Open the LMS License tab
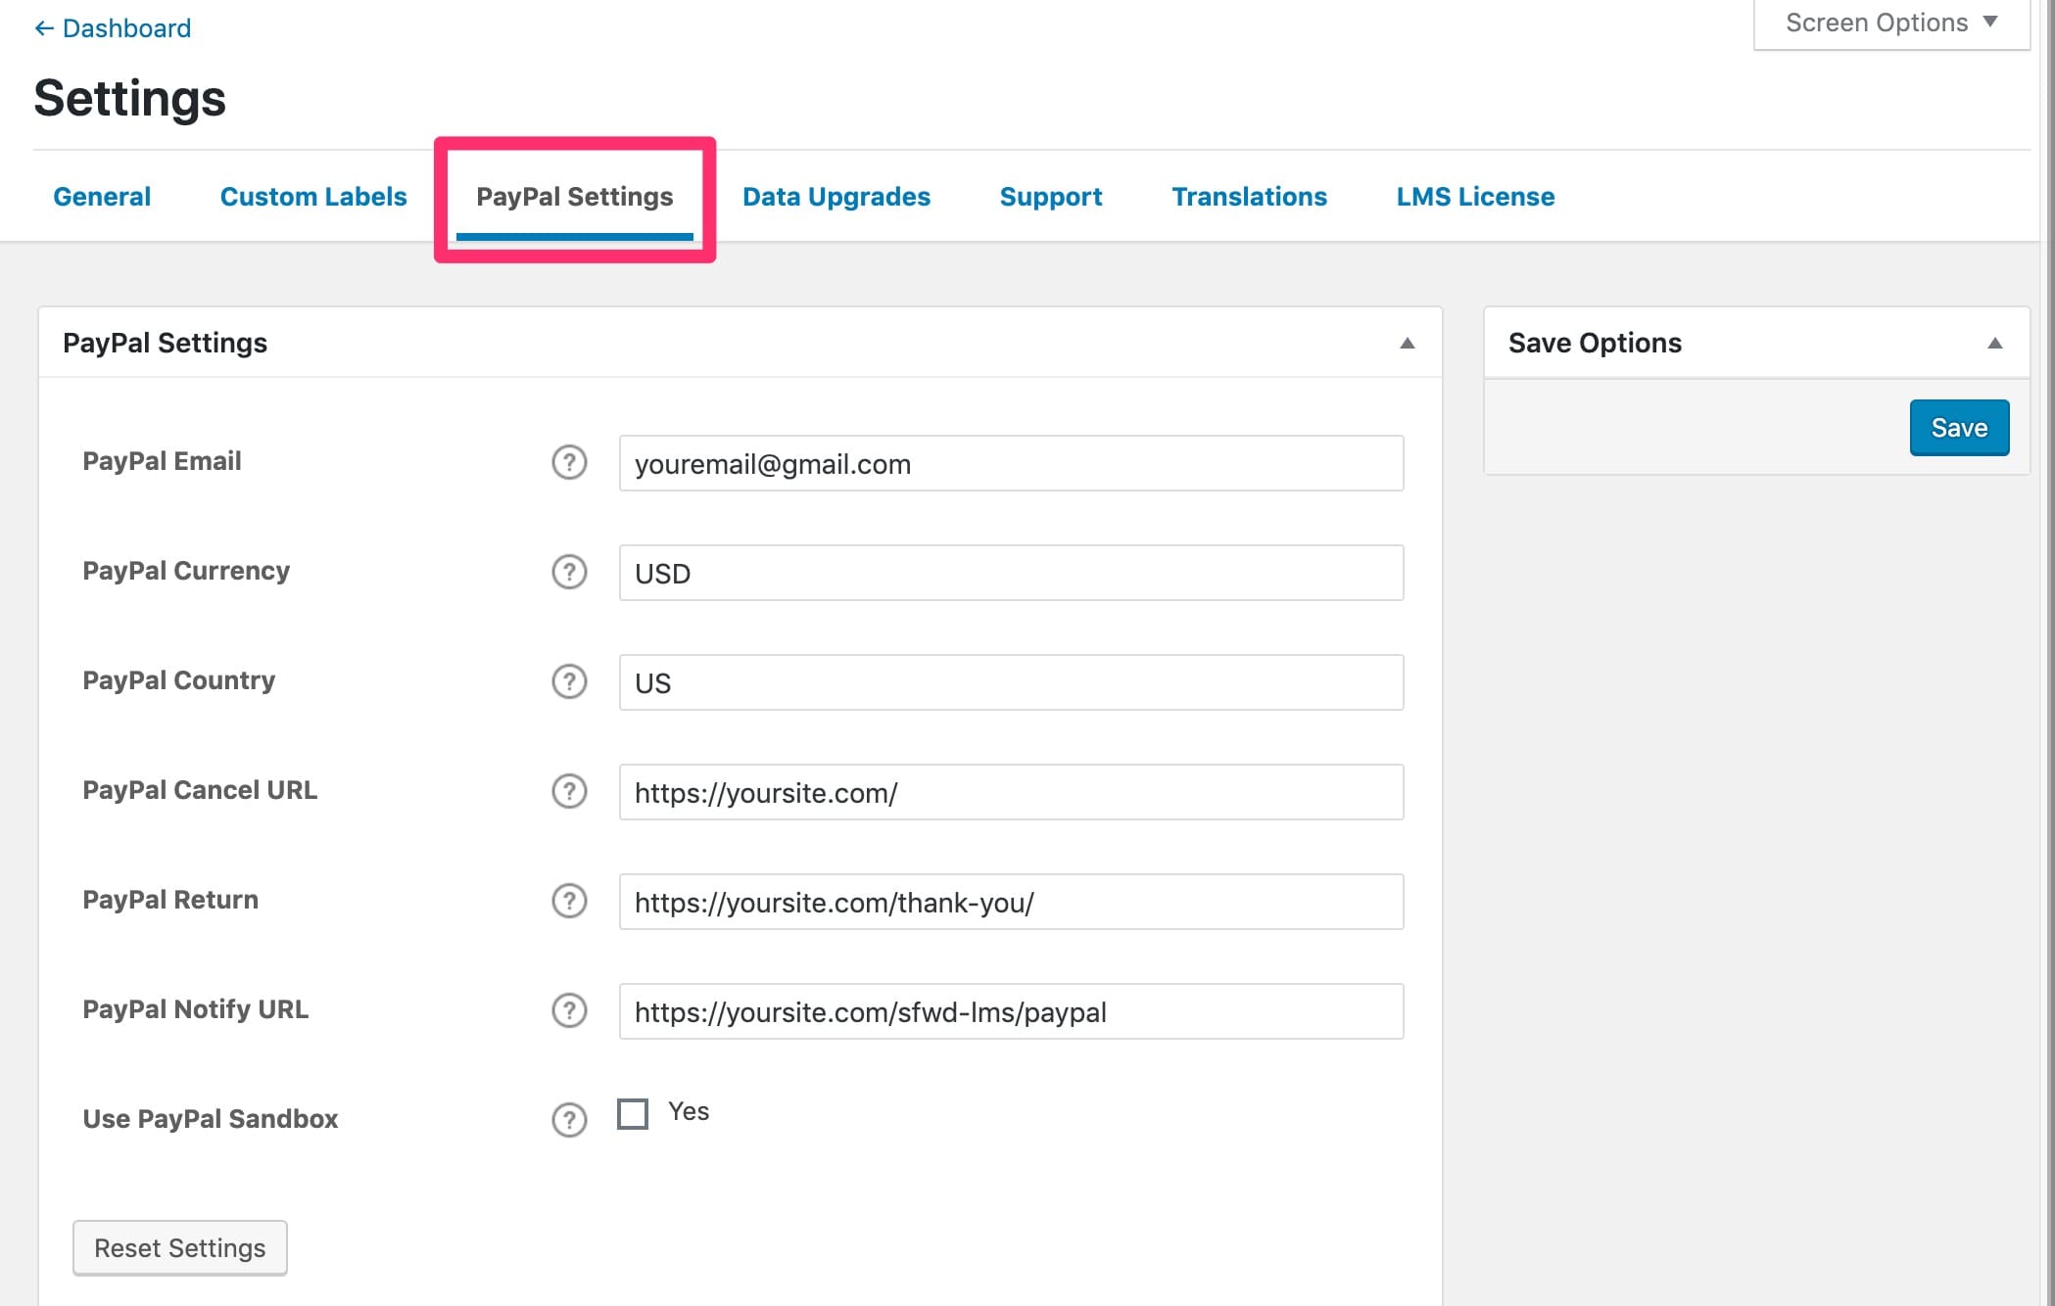The width and height of the screenshot is (2055, 1306). (1475, 197)
